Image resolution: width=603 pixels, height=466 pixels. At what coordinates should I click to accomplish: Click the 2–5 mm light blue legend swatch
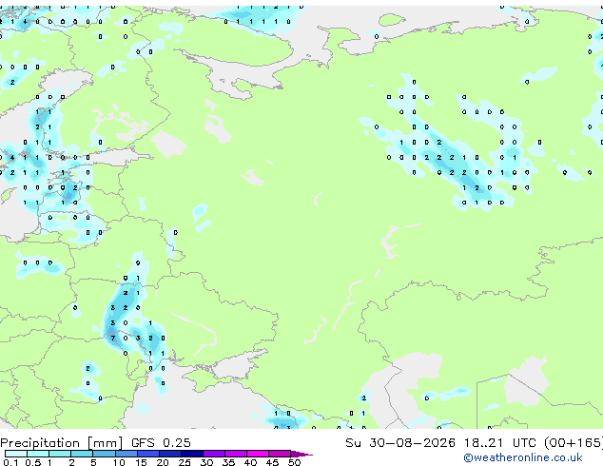[82, 454]
